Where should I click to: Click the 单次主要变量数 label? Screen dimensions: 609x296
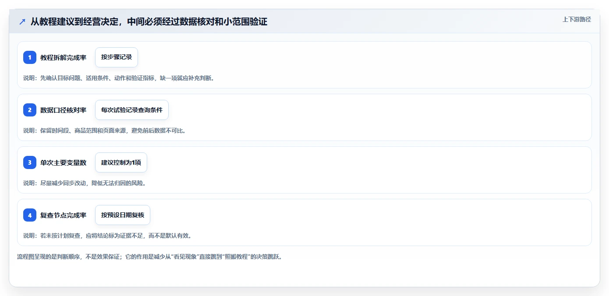click(64, 162)
